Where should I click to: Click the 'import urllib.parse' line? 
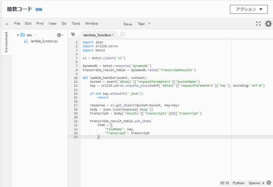[x=100, y=46]
